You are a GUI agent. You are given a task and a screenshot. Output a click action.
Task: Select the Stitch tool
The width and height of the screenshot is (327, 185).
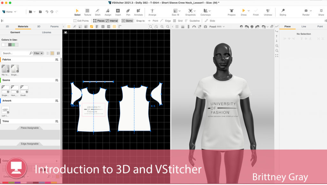(x=98, y=12)
